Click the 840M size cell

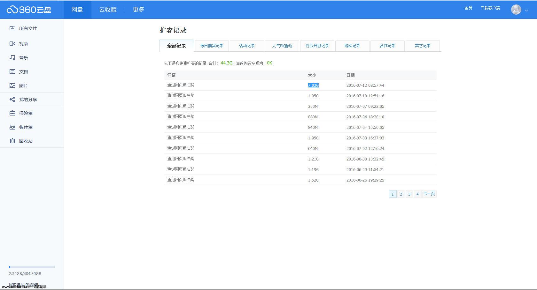pyautogui.click(x=313, y=127)
